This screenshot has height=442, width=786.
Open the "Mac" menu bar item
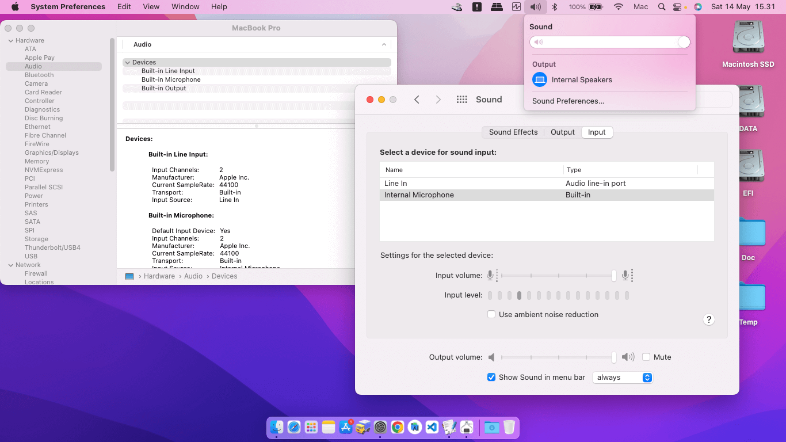pyautogui.click(x=641, y=7)
